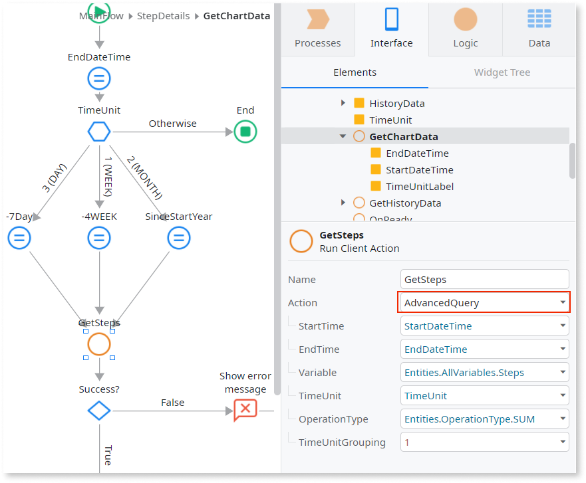The height and width of the screenshot is (483, 586).
Task: Collapse the GetChartData tree node
Action: click(x=343, y=136)
